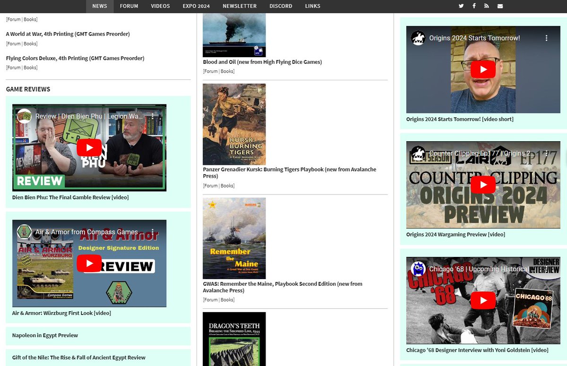Click the Napoleon in Egypt Preview link
The width and height of the screenshot is (567, 366).
coord(45,335)
